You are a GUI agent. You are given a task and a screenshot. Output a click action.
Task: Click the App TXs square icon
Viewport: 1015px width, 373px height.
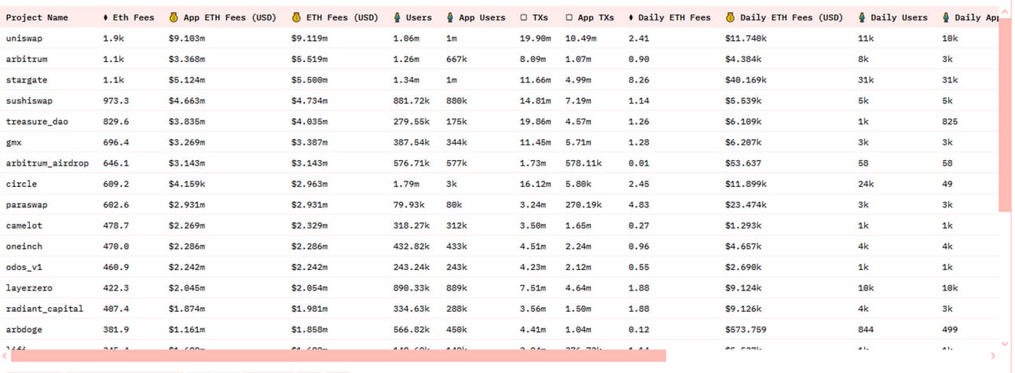pyautogui.click(x=569, y=17)
